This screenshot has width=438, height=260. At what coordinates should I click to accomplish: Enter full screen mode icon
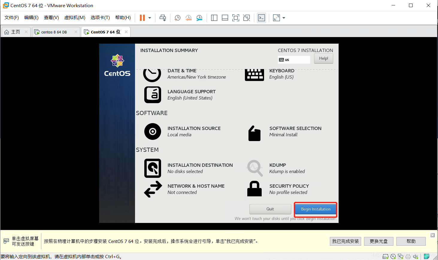(x=236, y=18)
